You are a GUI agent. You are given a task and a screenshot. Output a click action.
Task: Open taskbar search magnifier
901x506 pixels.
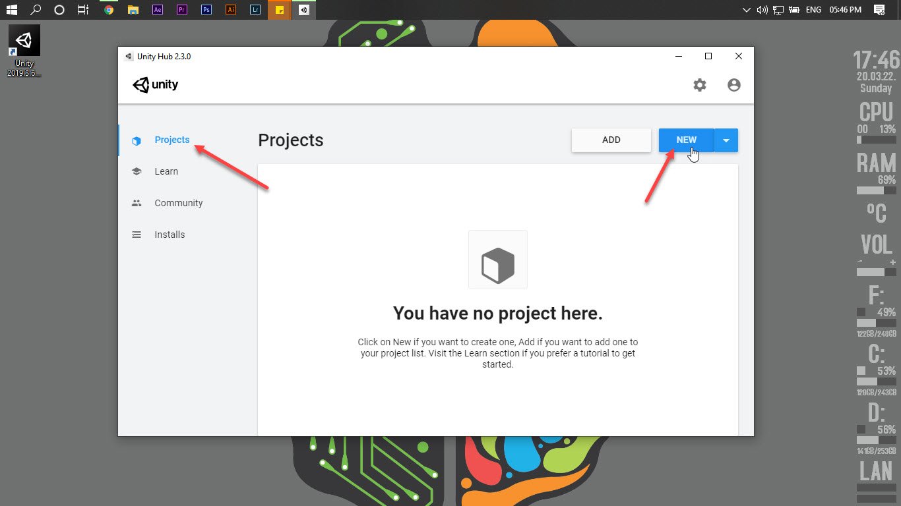36,10
